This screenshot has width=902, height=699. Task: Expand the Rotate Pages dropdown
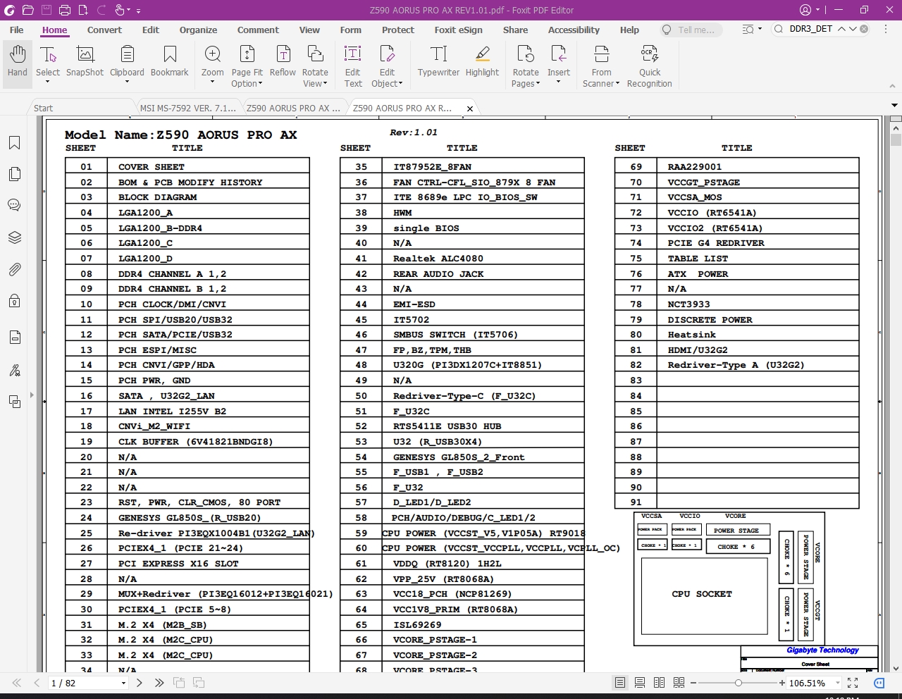click(538, 84)
